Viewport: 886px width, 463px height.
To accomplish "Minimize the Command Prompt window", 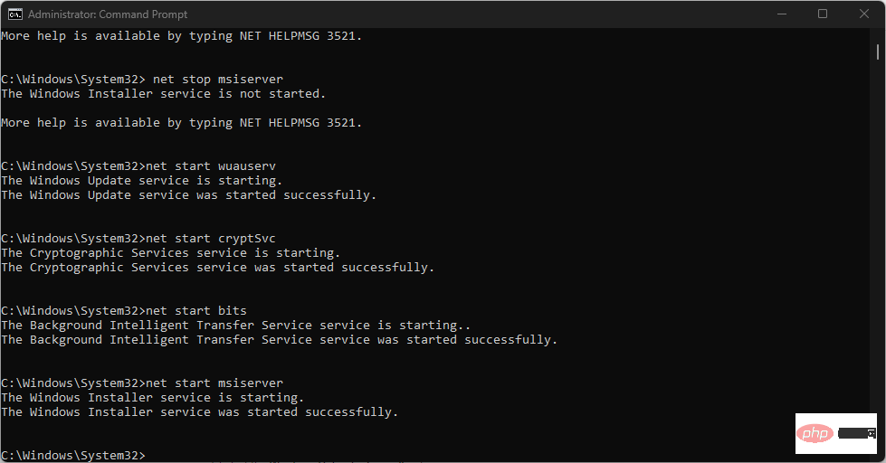I will 780,14.
